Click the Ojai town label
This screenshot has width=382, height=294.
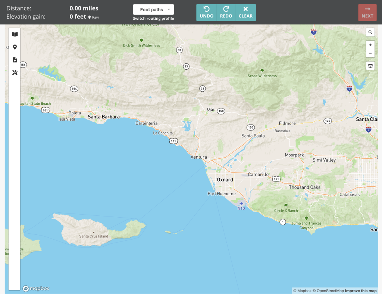(210, 109)
